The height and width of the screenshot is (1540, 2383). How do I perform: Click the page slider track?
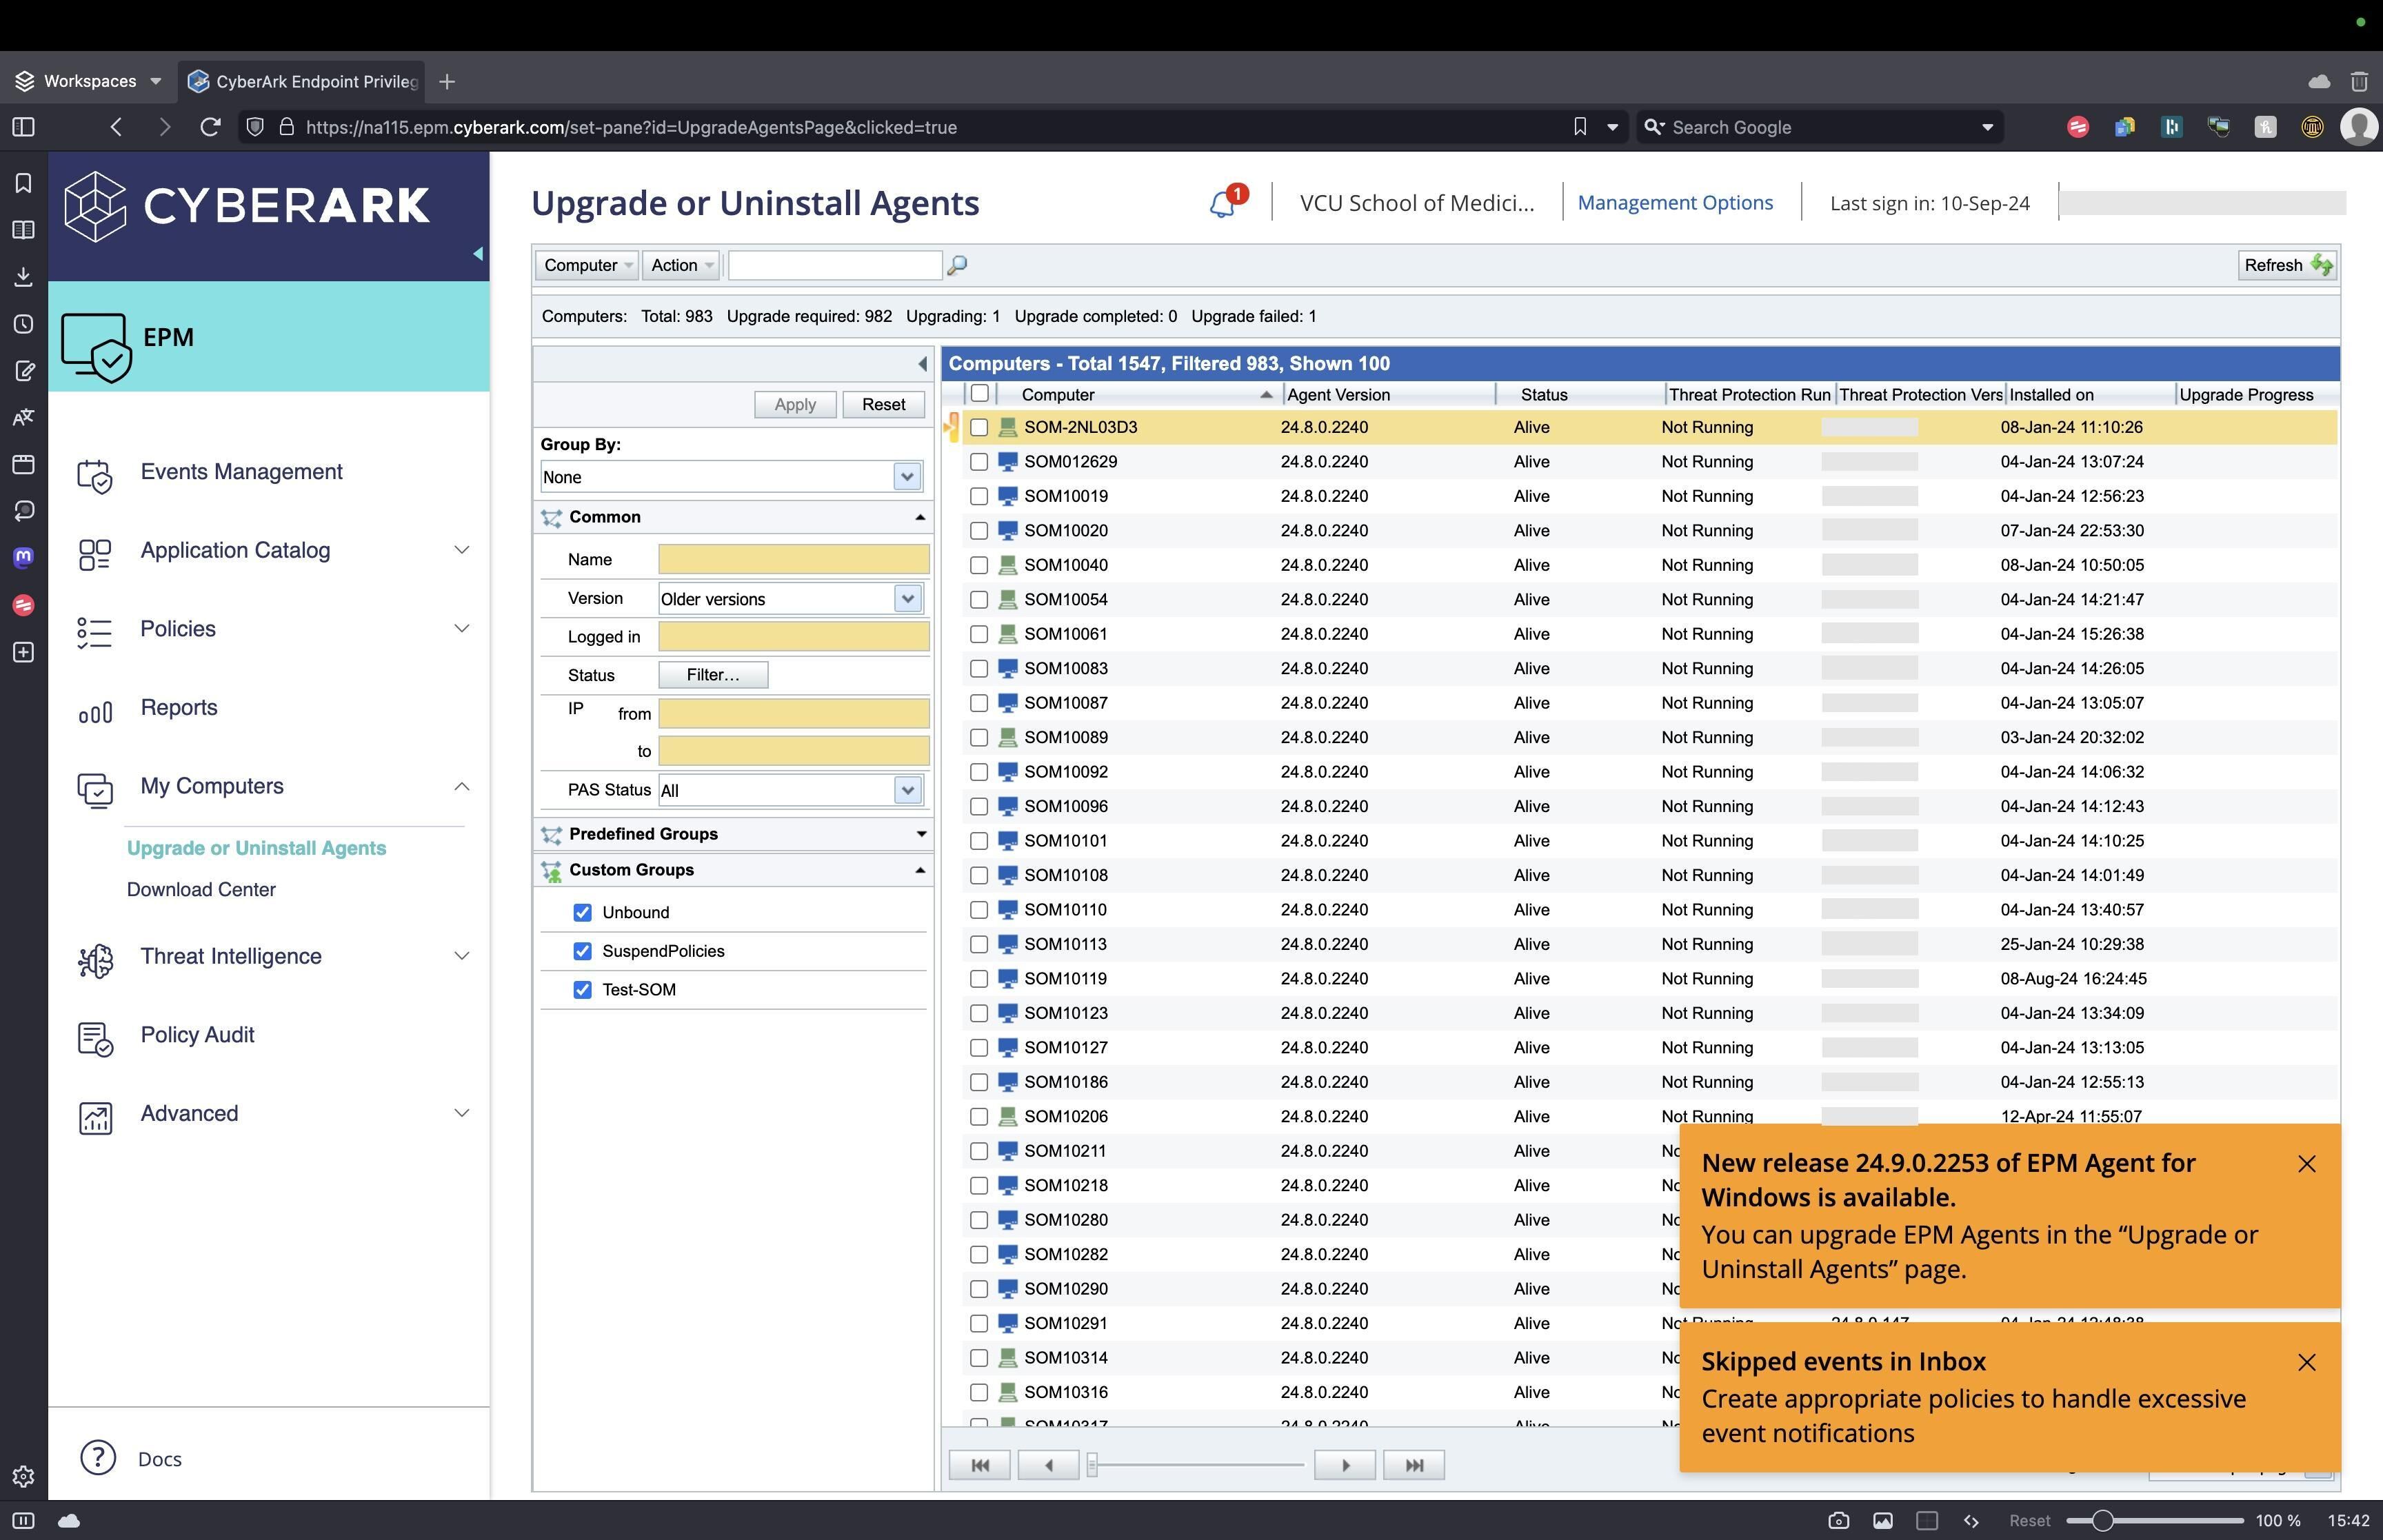tap(1200, 1465)
